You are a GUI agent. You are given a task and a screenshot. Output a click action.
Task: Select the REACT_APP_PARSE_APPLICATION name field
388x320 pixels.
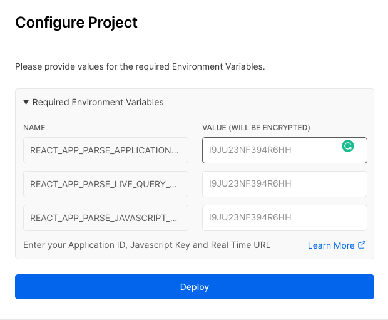(x=106, y=150)
